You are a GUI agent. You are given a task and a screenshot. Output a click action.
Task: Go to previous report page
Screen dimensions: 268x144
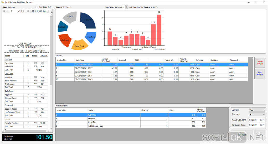point(8,11)
